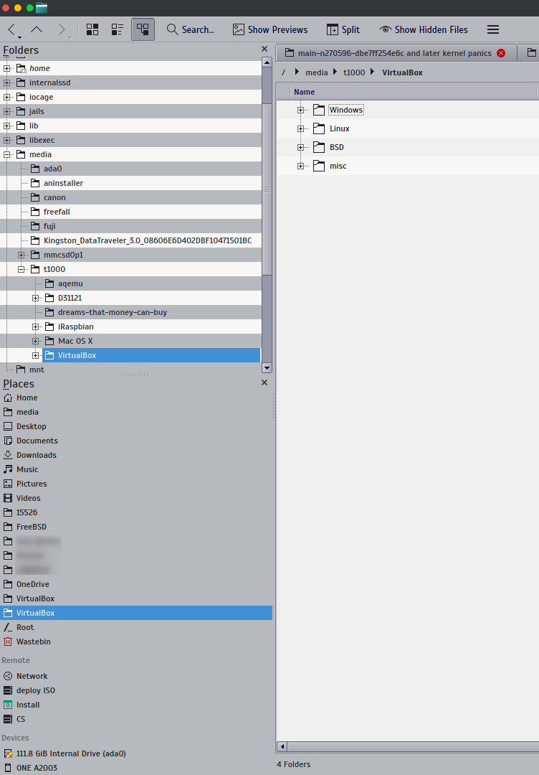Screen dimensions: 539x775
Task: Go up to parent folder
Action: coord(37,29)
